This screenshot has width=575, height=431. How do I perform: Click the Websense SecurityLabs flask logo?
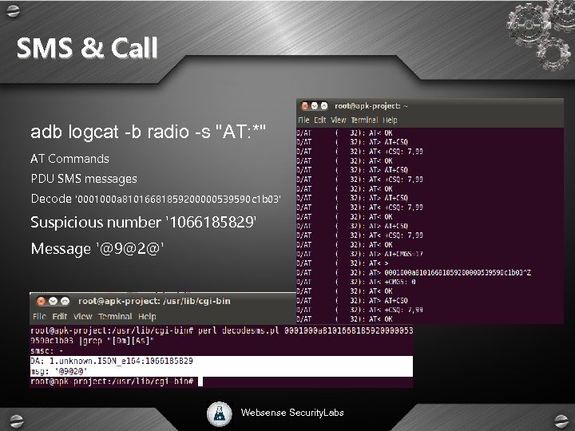220,414
